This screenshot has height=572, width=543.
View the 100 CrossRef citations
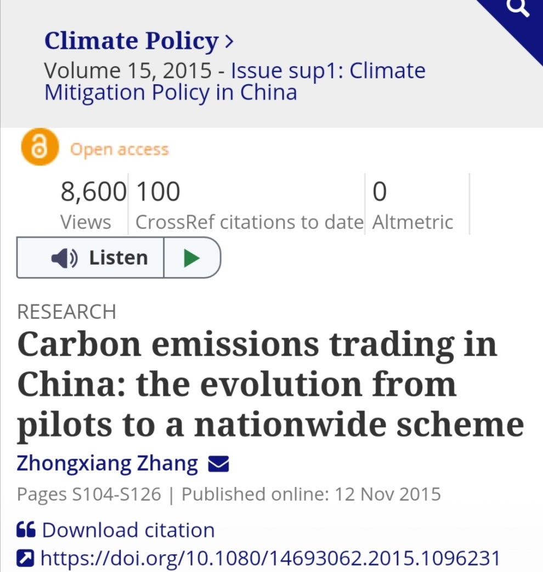pos(248,205)
